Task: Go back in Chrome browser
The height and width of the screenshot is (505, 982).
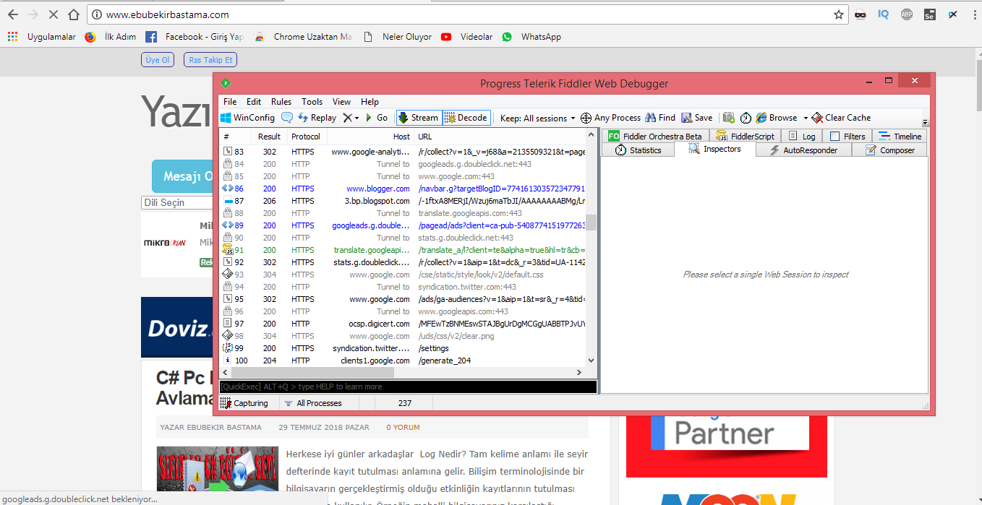Action: click(13, 14)
